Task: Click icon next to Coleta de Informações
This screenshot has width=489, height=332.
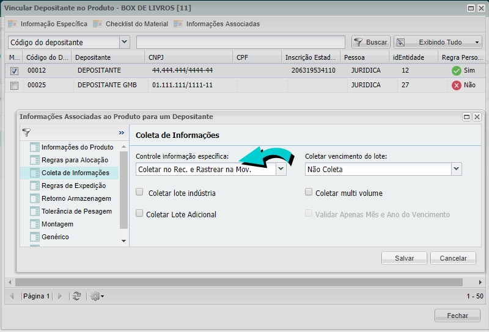Action: pyautogui.click(x=35, y=173)
